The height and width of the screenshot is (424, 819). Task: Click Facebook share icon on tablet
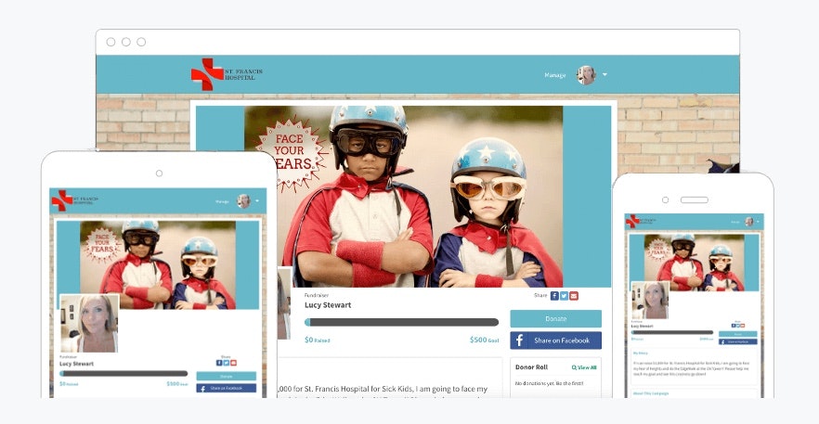click(219, 363)
